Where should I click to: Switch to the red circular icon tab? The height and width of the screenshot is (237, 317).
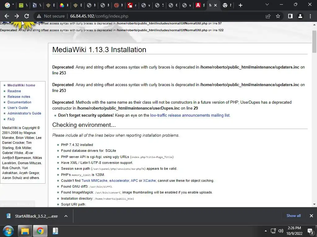tap(119, 6)
